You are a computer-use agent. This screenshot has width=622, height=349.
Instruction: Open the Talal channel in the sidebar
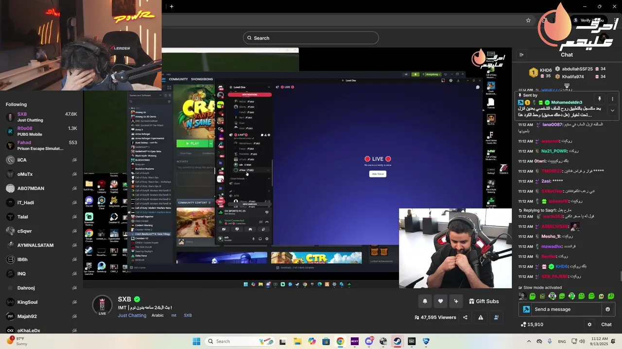coord(41,217)
